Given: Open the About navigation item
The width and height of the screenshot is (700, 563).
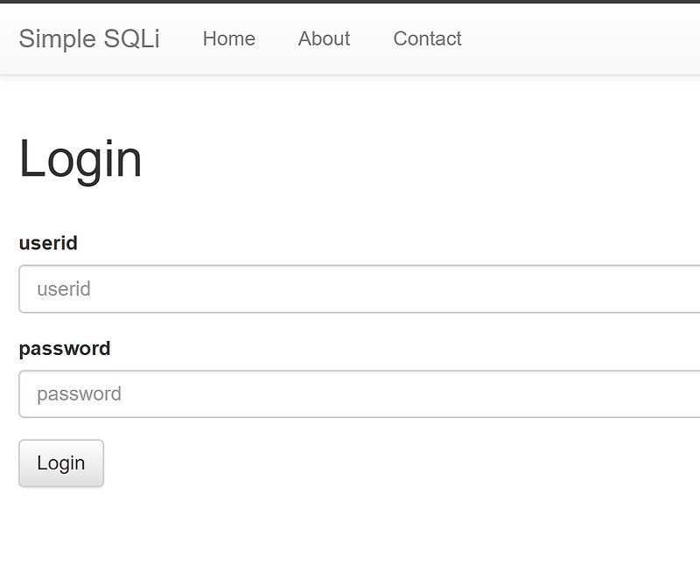Looking at the screenshot, I should (x=323, y=39).
